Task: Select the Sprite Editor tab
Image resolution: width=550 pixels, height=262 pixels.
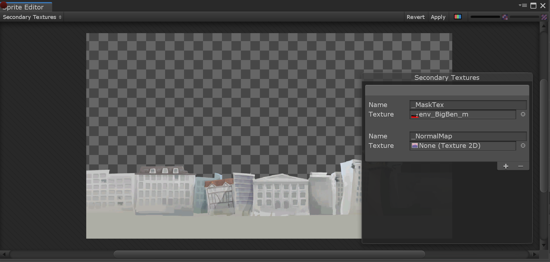Action: click(26, 7)
